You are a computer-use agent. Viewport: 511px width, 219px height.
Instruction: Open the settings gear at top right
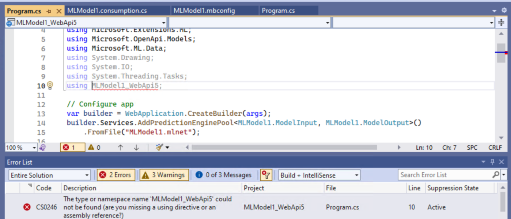pyautogui.click(x=504, y=10)
